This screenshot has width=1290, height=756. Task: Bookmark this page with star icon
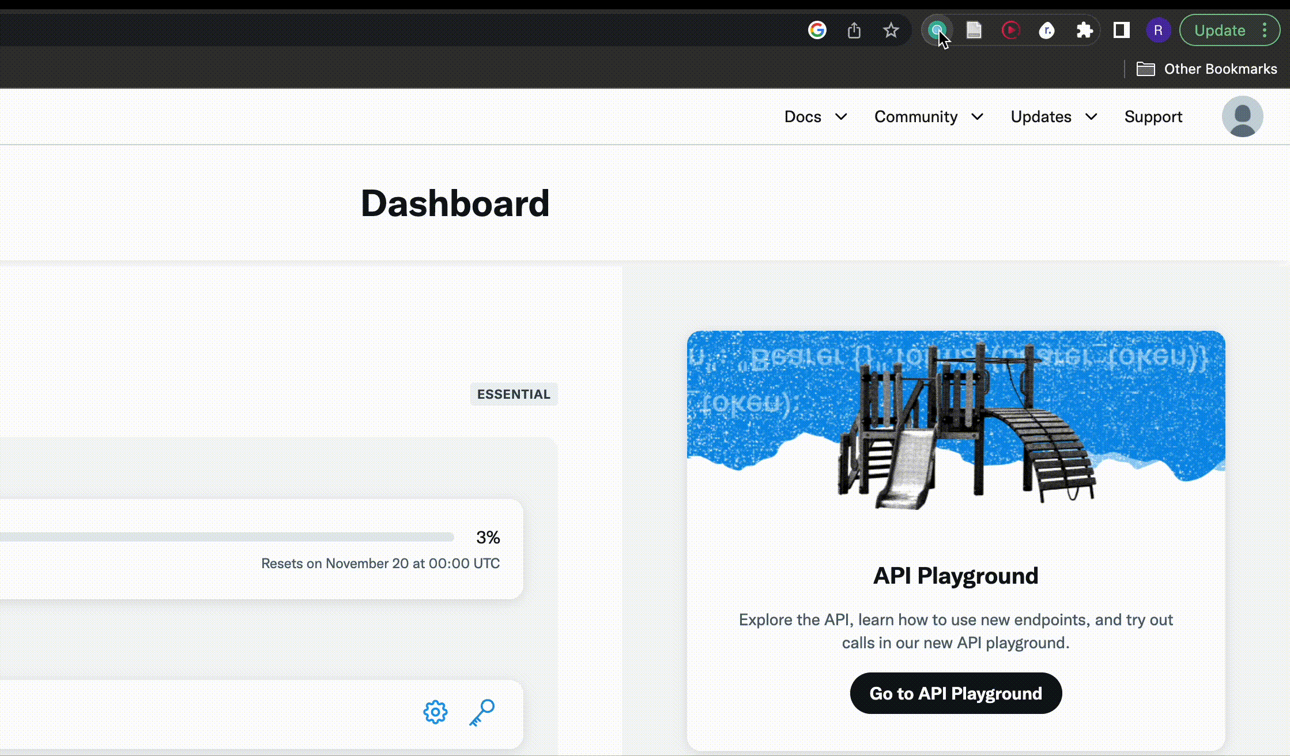(x=891, y=30)
